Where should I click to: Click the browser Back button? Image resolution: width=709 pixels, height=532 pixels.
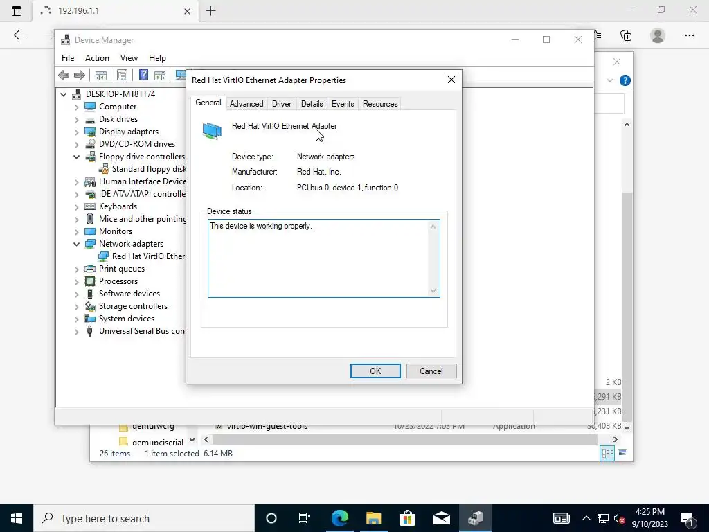click(19, 35)
